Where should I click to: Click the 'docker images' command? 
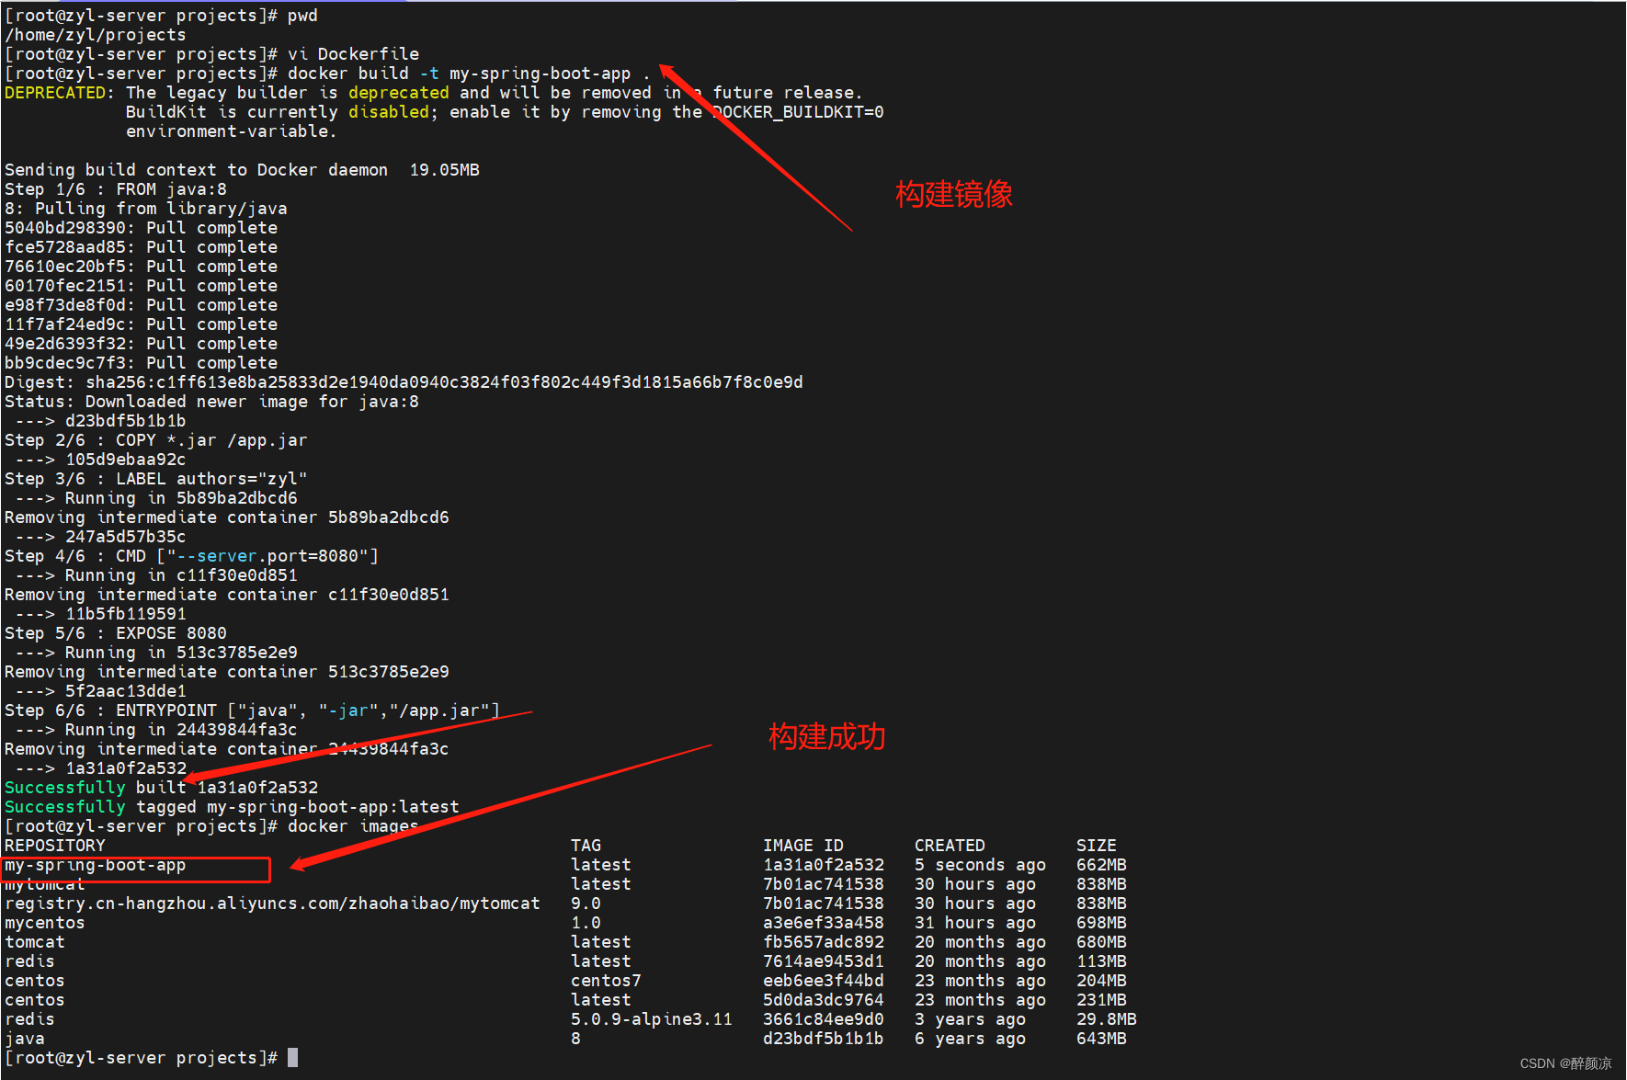click(x=353, y=826)
